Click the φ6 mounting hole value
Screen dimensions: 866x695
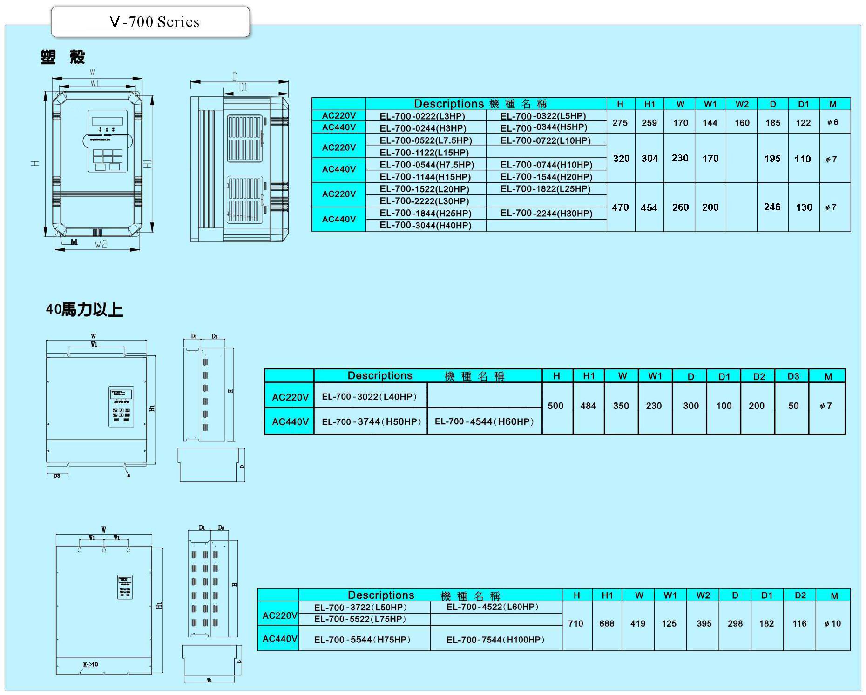[x=833, y=122]
